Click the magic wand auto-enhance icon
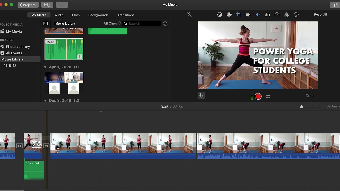Screen dimensions: 340x191 pyautogui.click(x=189, y=15)
